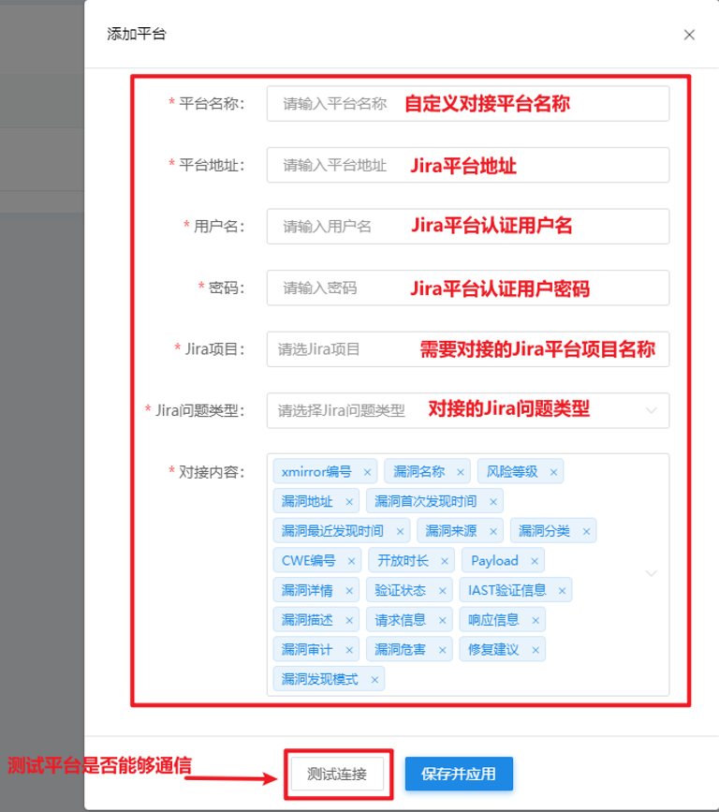Viewport: 719px width, 812px height.
Task: Remove the 漏洞首次发现时间 tag
Action: pos(493,502)
